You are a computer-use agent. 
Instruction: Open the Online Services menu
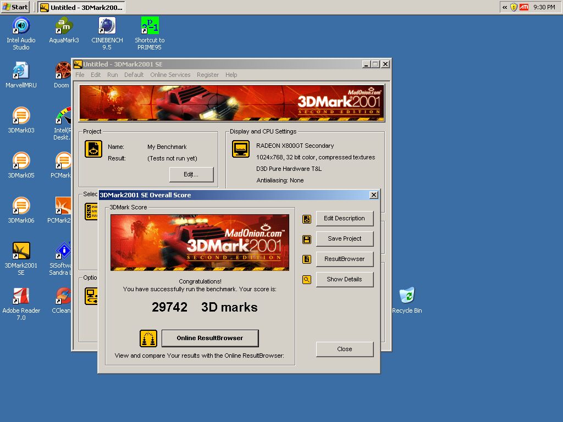[x=170, y=75]
